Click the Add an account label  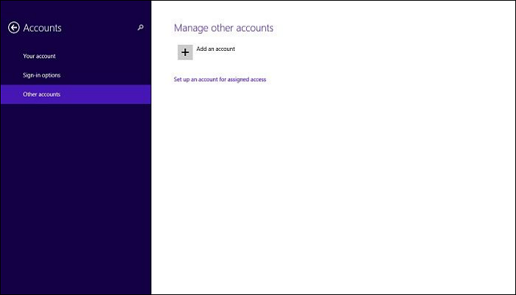tap(215, 49)
